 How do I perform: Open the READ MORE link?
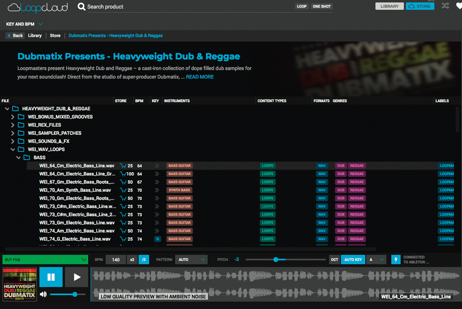pos(200,77)
